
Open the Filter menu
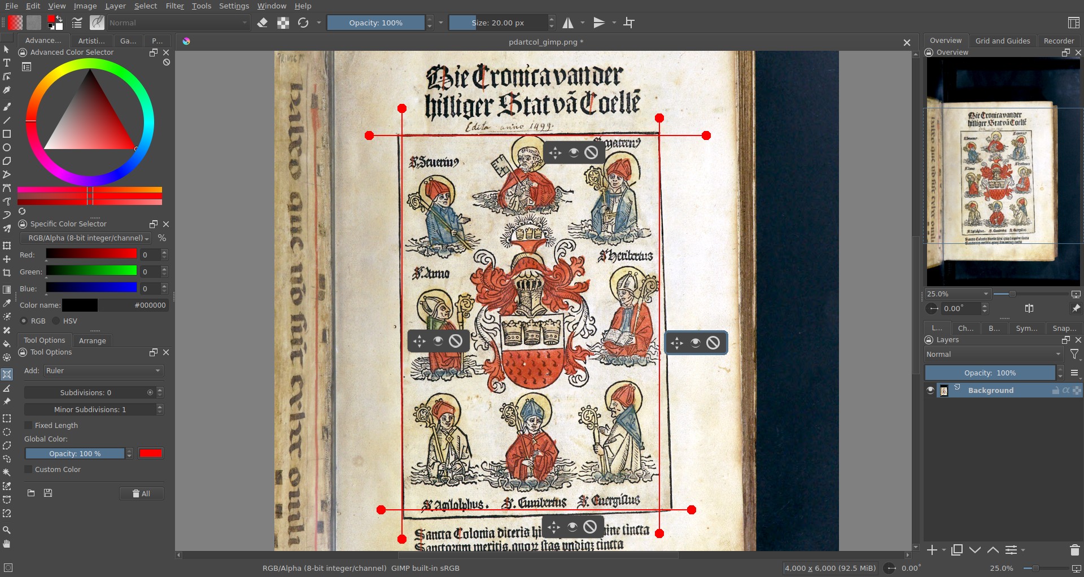174,6
